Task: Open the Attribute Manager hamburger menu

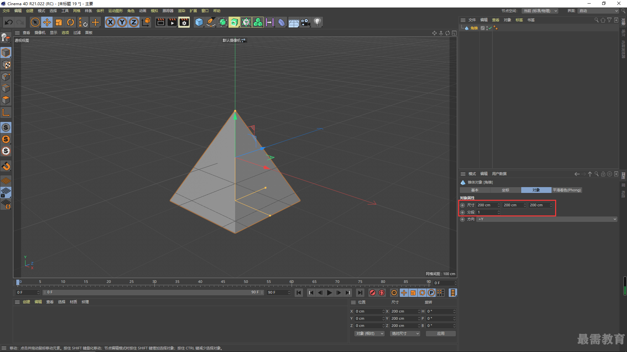Action: (463, 174)
